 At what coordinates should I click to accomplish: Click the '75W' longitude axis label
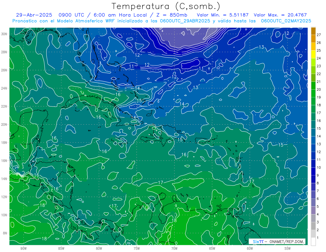(x=137, y=248)
